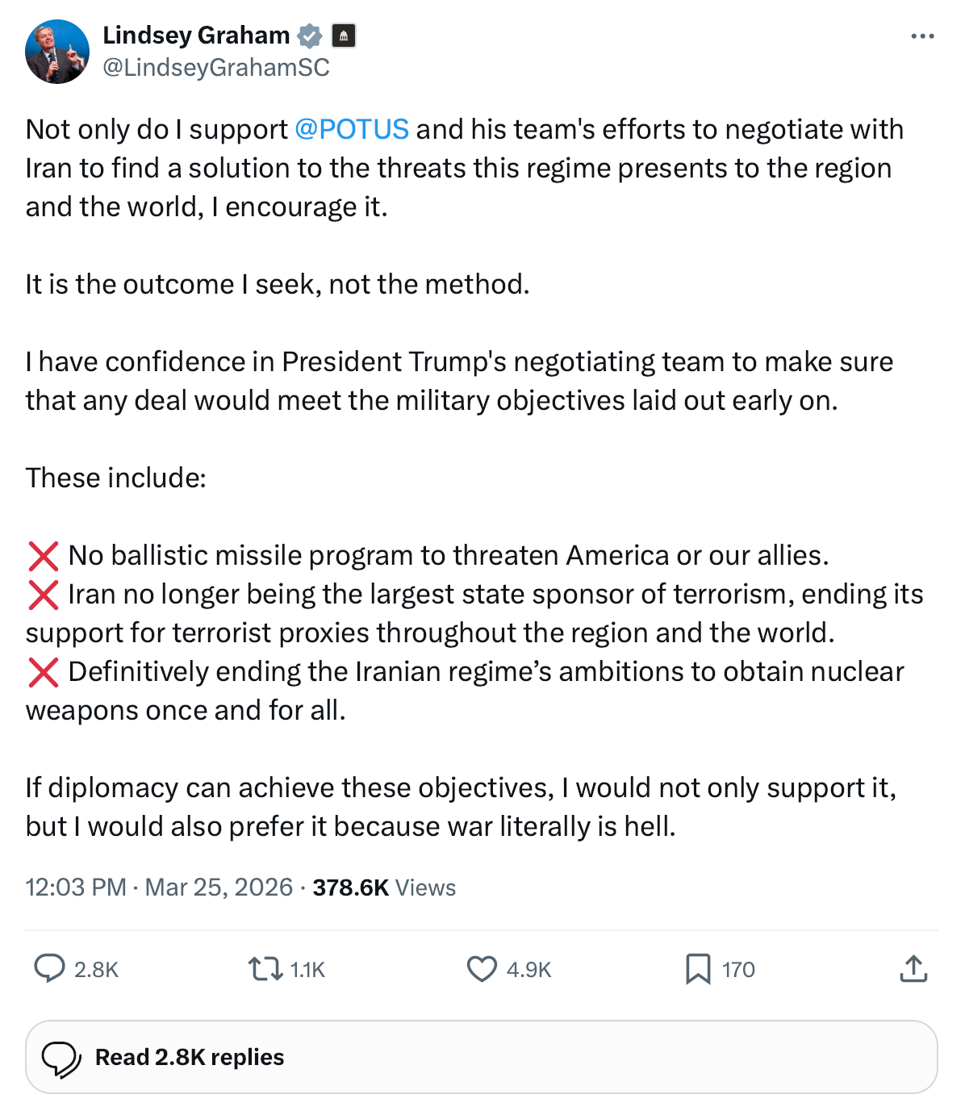965x1107 pixels.
Task: Click the repost arrows icon
Action: point(264,968)
